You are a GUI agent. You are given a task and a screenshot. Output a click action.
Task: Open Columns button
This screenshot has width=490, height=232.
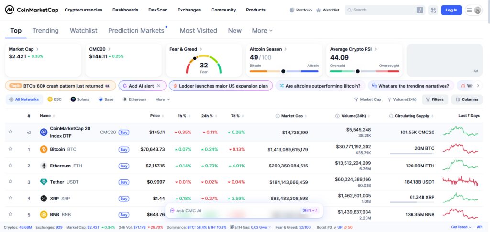[x=467, y=99]
